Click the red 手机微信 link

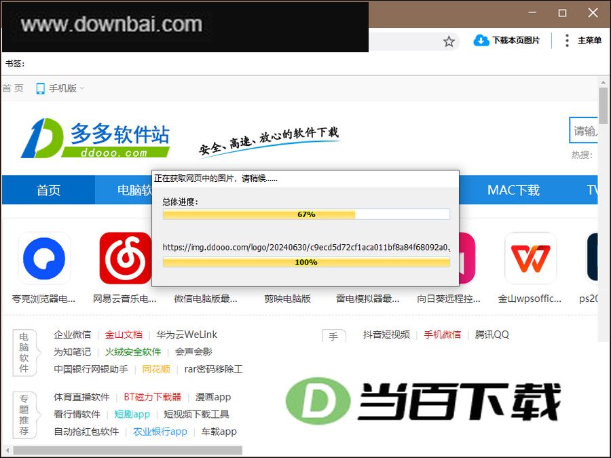point(442,335)
